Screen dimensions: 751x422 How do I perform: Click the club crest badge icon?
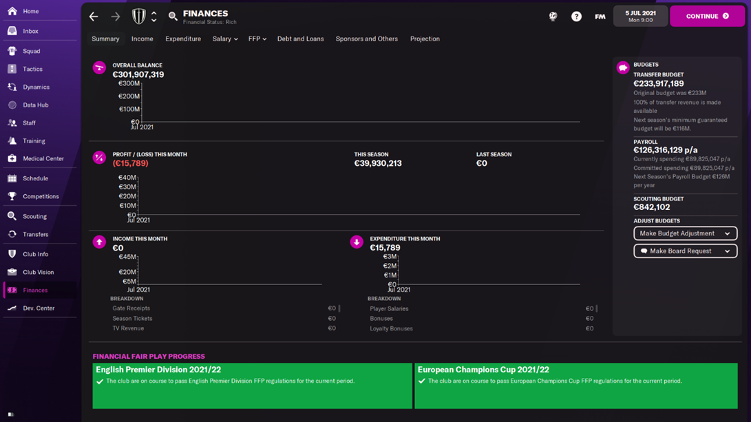pyautogui.click(x=139, y=17)
